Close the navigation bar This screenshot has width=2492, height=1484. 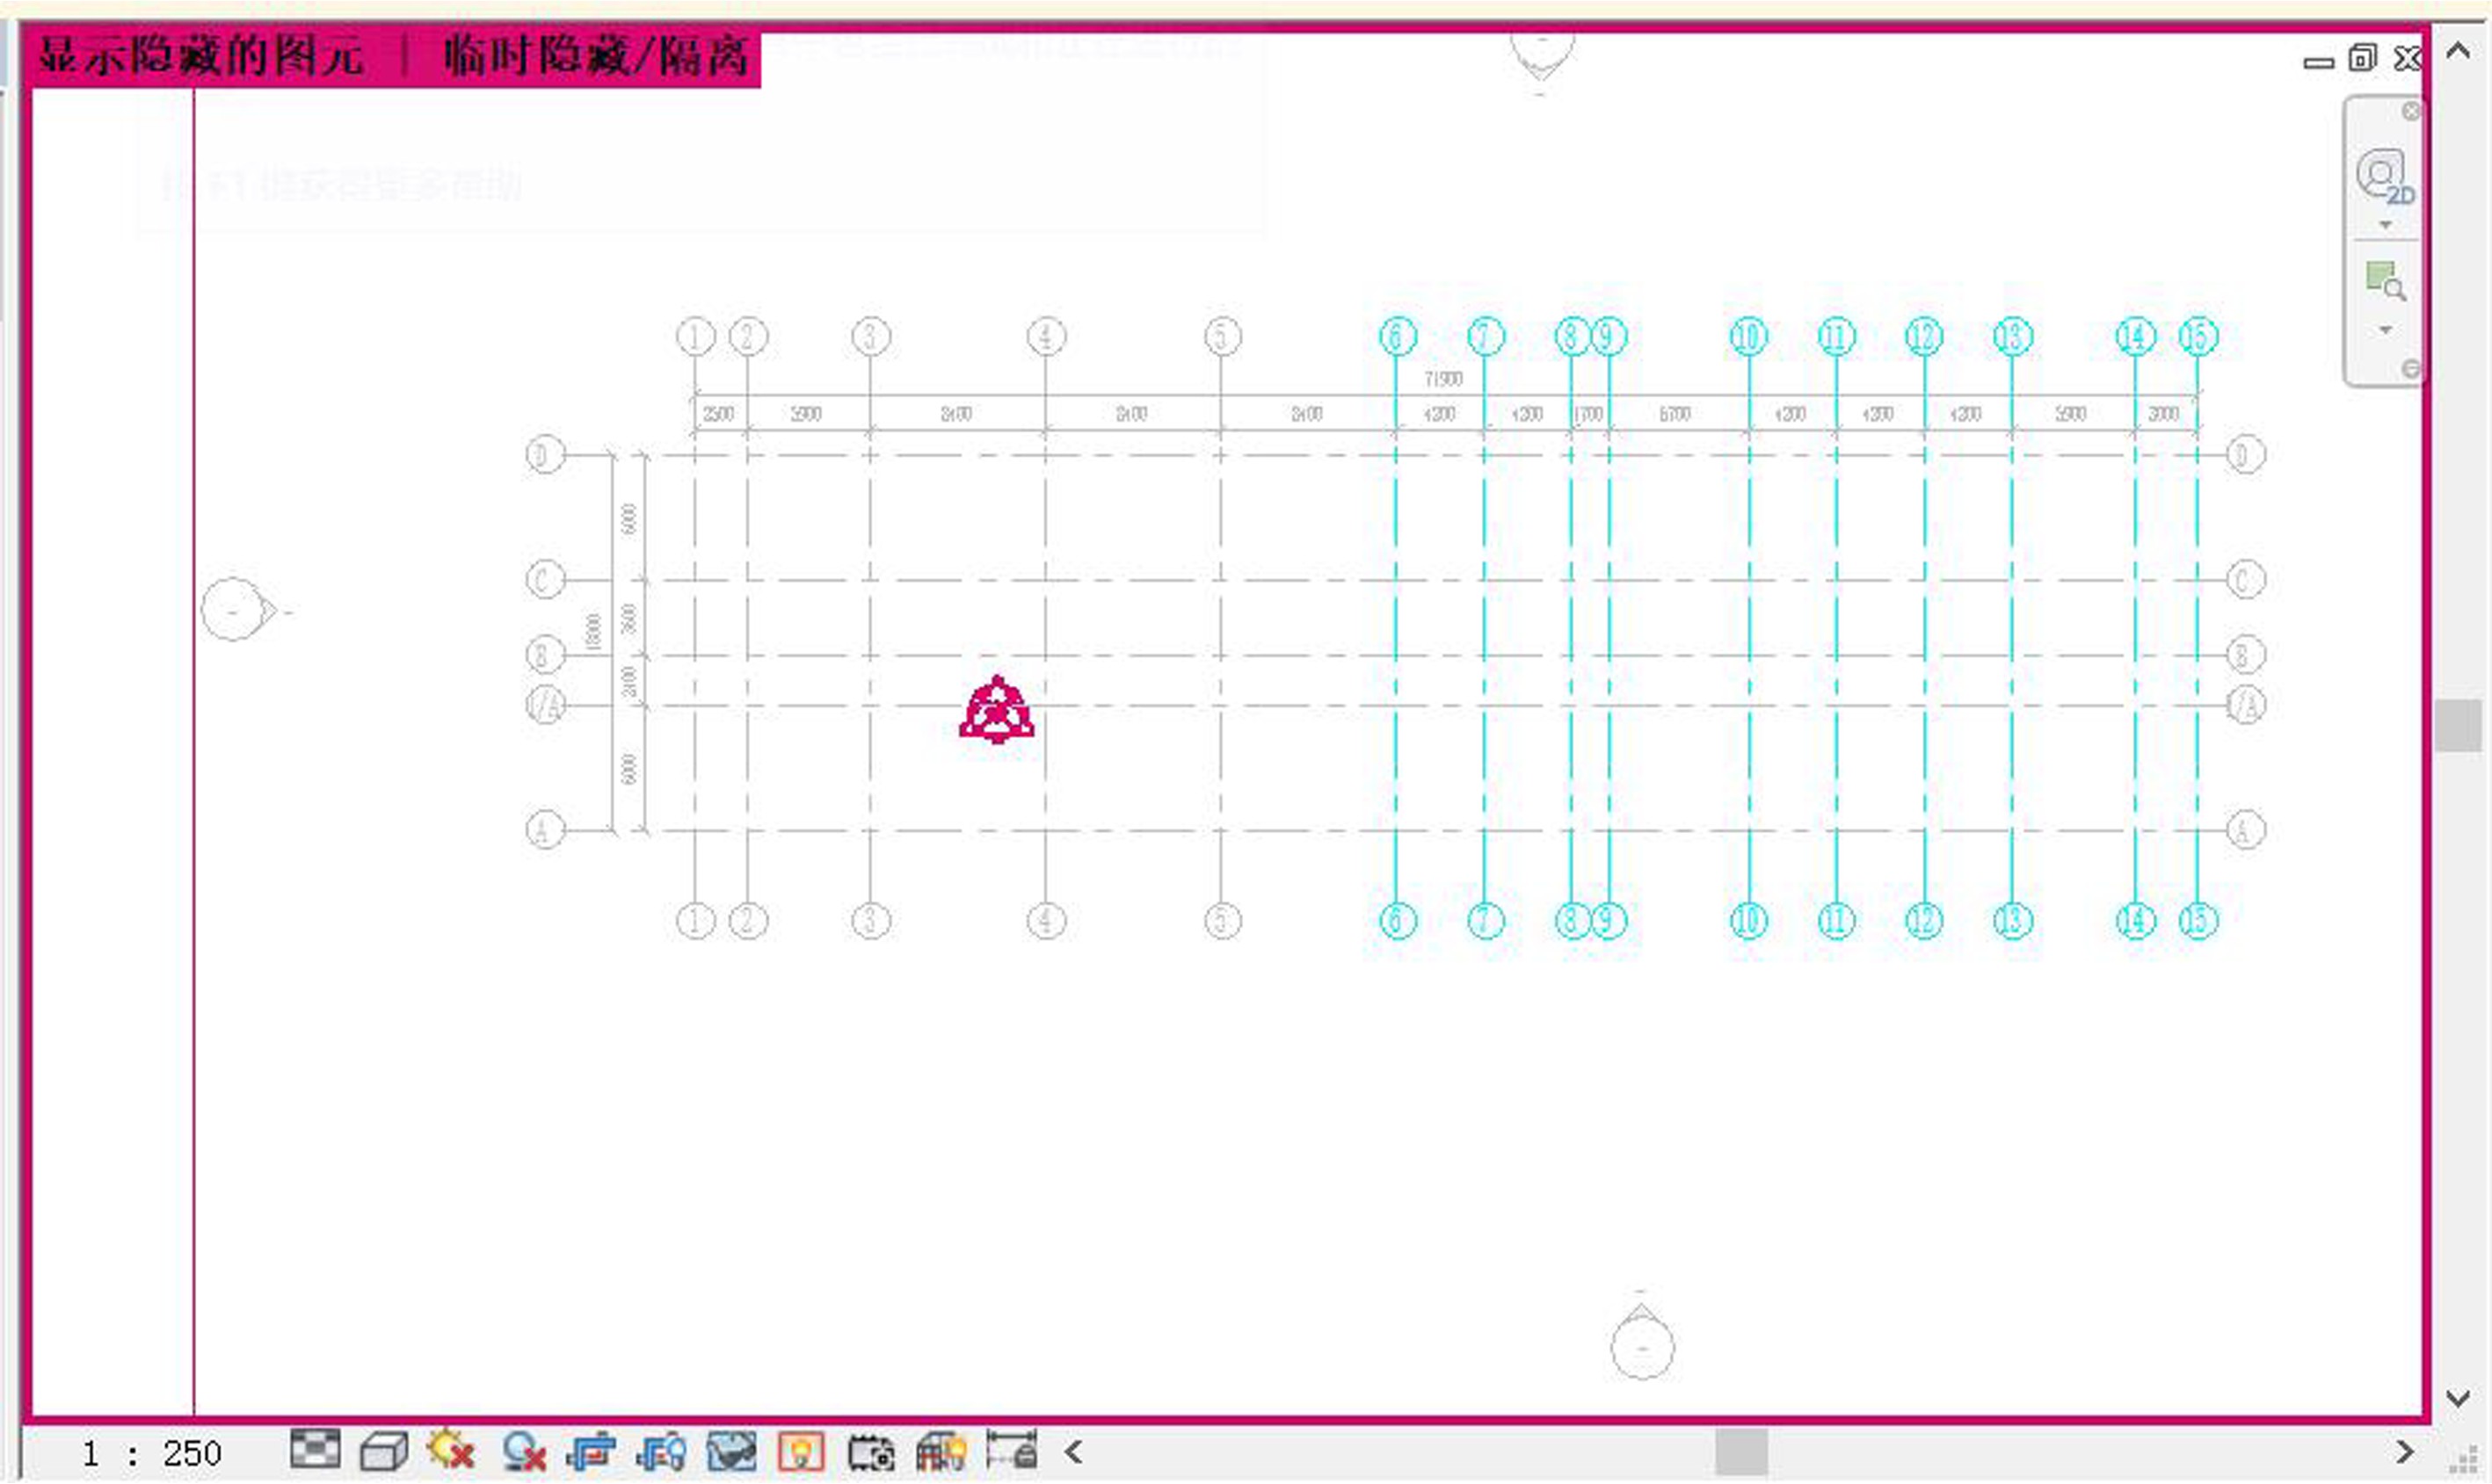pyautogui.click(x=2411, y=111)
